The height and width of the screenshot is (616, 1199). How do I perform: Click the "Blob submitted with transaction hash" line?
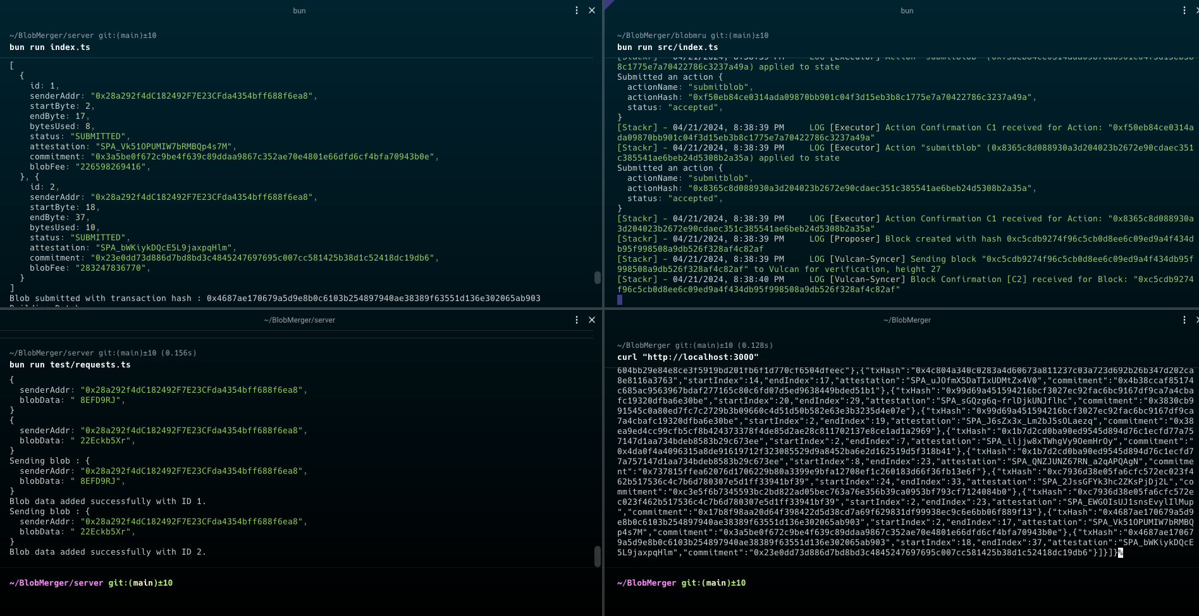coord(275,299)
